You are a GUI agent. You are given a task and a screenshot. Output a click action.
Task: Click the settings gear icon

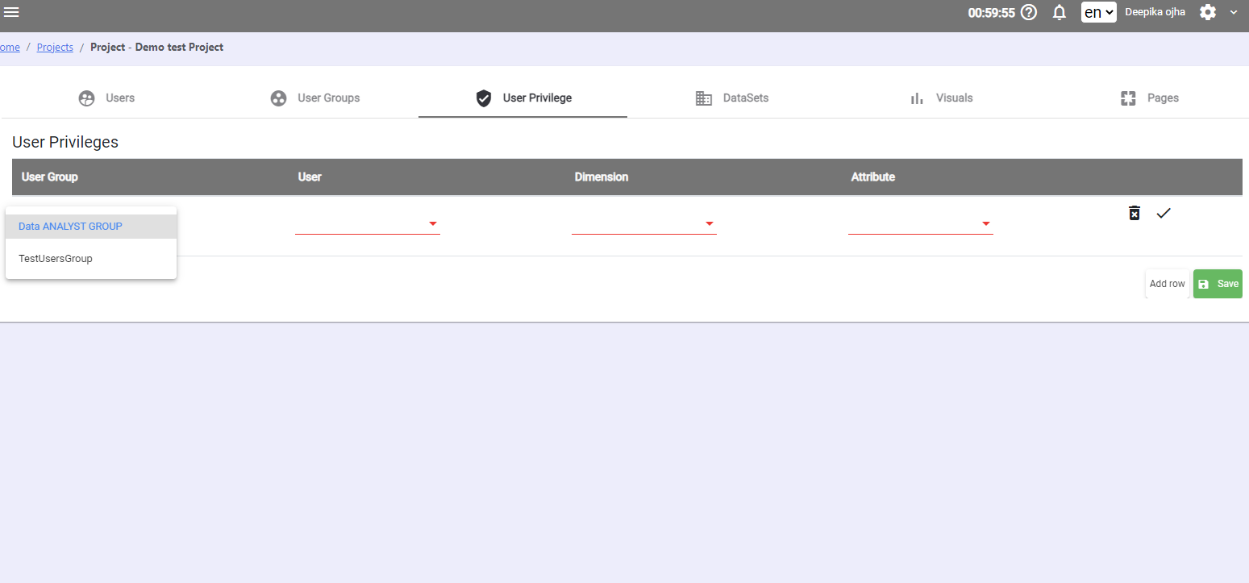1207,12
